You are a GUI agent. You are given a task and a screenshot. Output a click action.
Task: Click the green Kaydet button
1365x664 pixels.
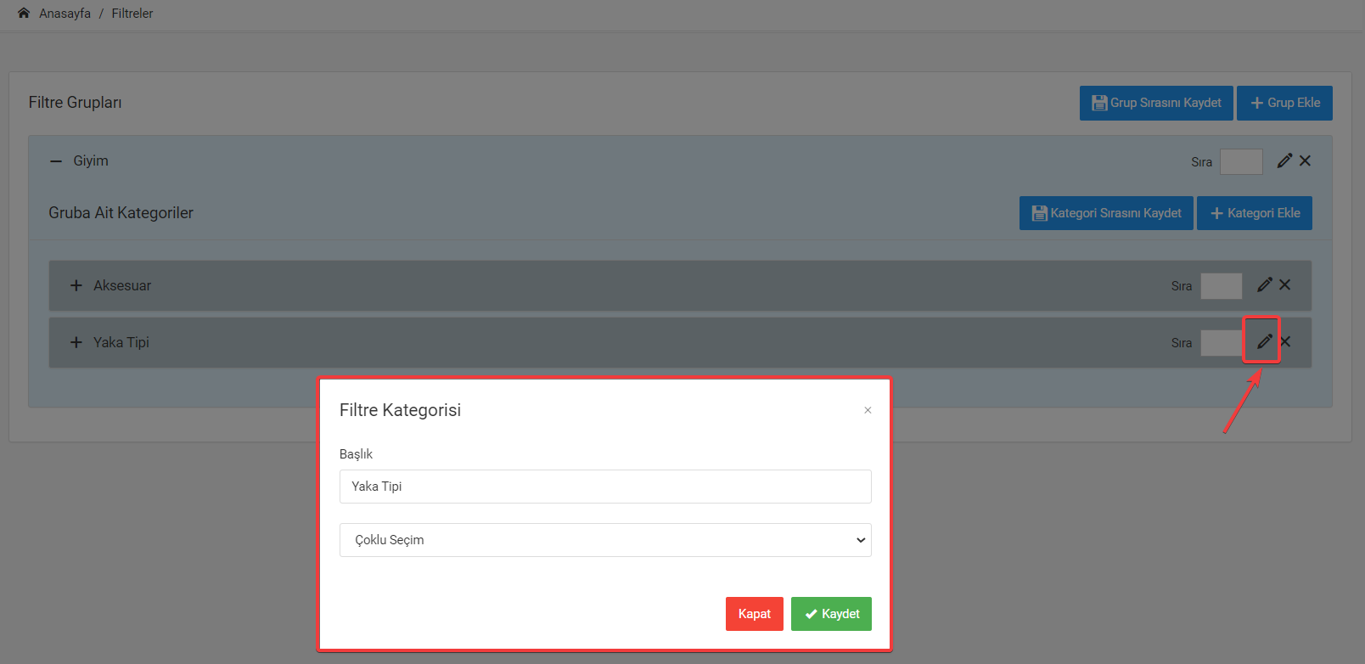coord(831,614)
